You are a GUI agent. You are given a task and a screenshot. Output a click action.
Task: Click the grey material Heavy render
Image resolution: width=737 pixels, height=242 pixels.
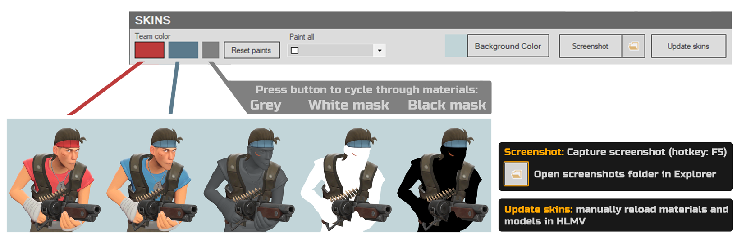point(249,180)
